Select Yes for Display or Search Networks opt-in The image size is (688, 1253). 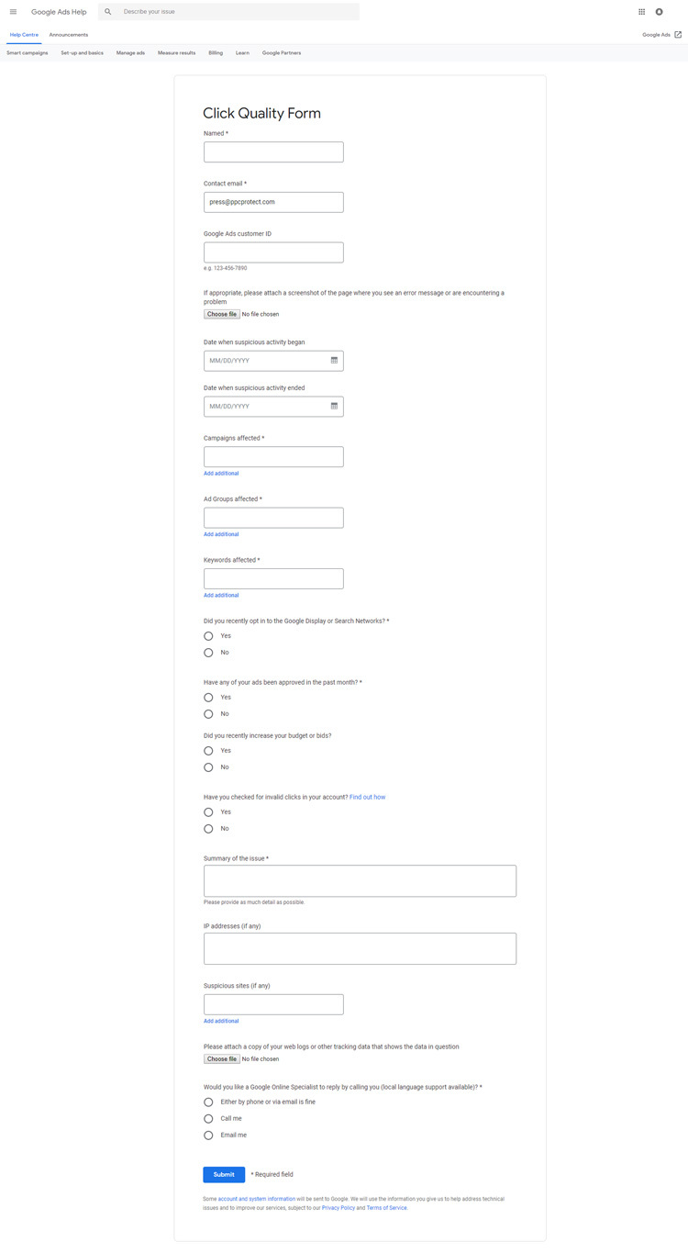coord(208,636)
